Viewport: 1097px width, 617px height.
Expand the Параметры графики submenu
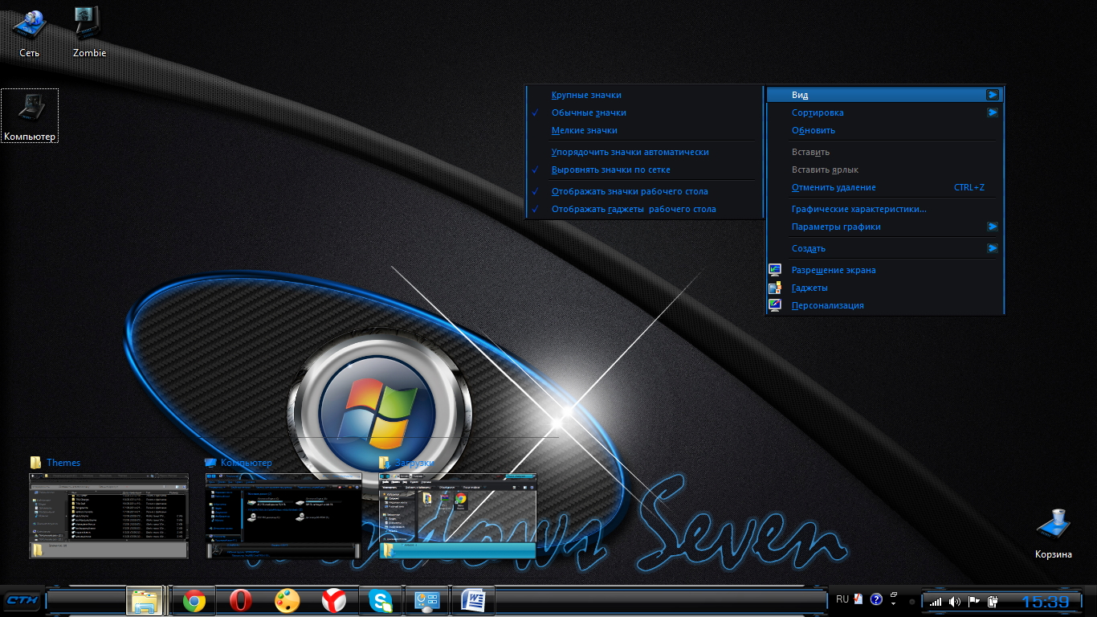(x=836, y=227)
